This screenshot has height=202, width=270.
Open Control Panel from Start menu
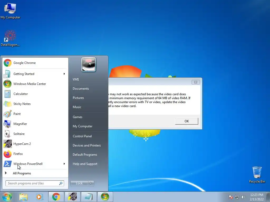point(82,136)
